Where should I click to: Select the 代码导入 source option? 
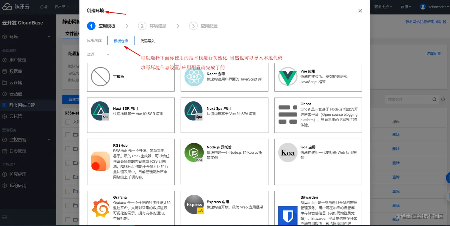click(148, 41)
